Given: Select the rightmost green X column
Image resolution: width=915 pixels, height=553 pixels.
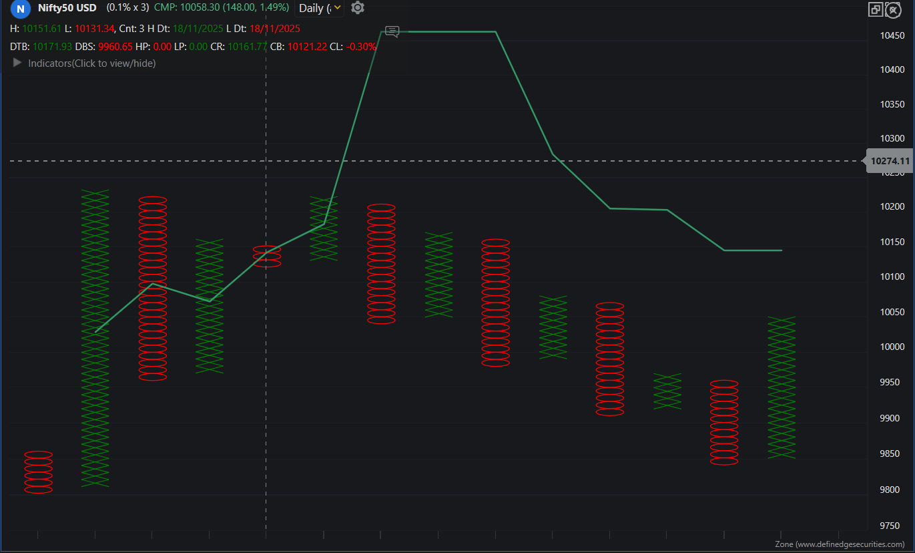Looking at the screenshot, I should coord(782,387).
